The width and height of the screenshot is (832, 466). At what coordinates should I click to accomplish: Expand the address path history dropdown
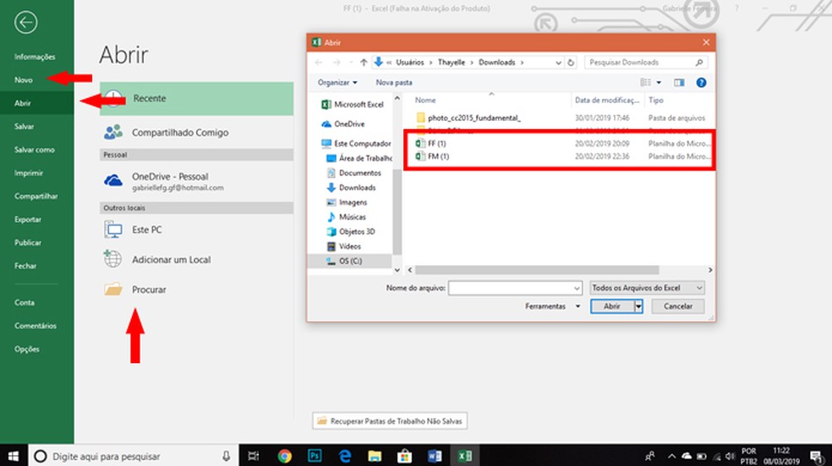click(558, 62)
